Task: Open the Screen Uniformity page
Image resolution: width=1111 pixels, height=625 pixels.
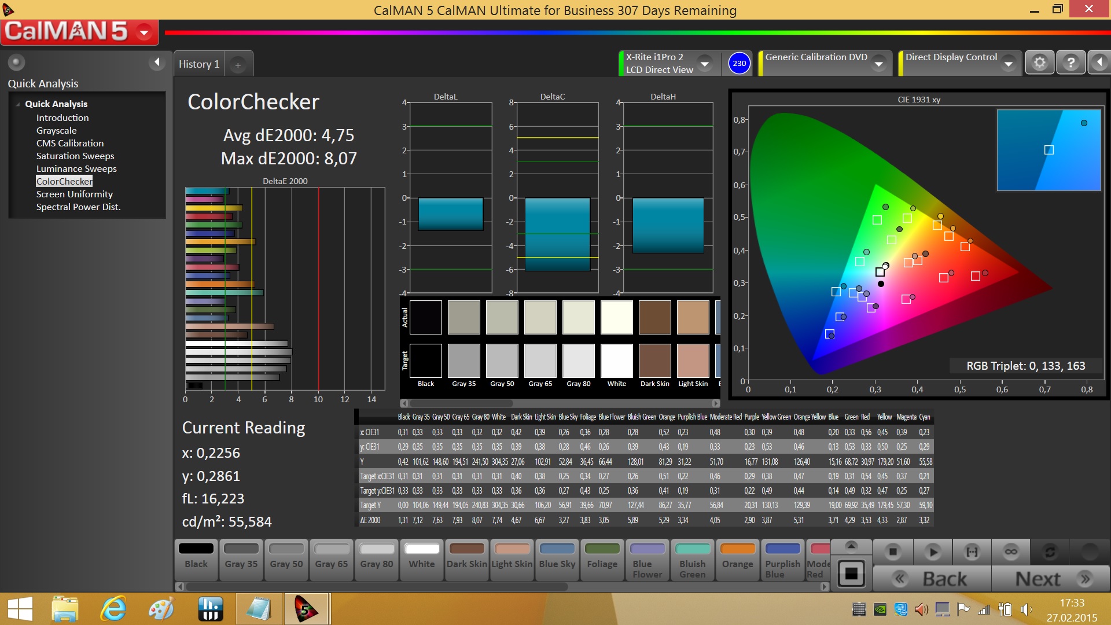Action: pos(75,194)
